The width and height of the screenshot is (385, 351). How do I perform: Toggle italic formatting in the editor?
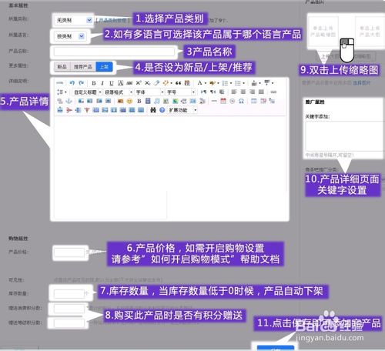(102, 83)
